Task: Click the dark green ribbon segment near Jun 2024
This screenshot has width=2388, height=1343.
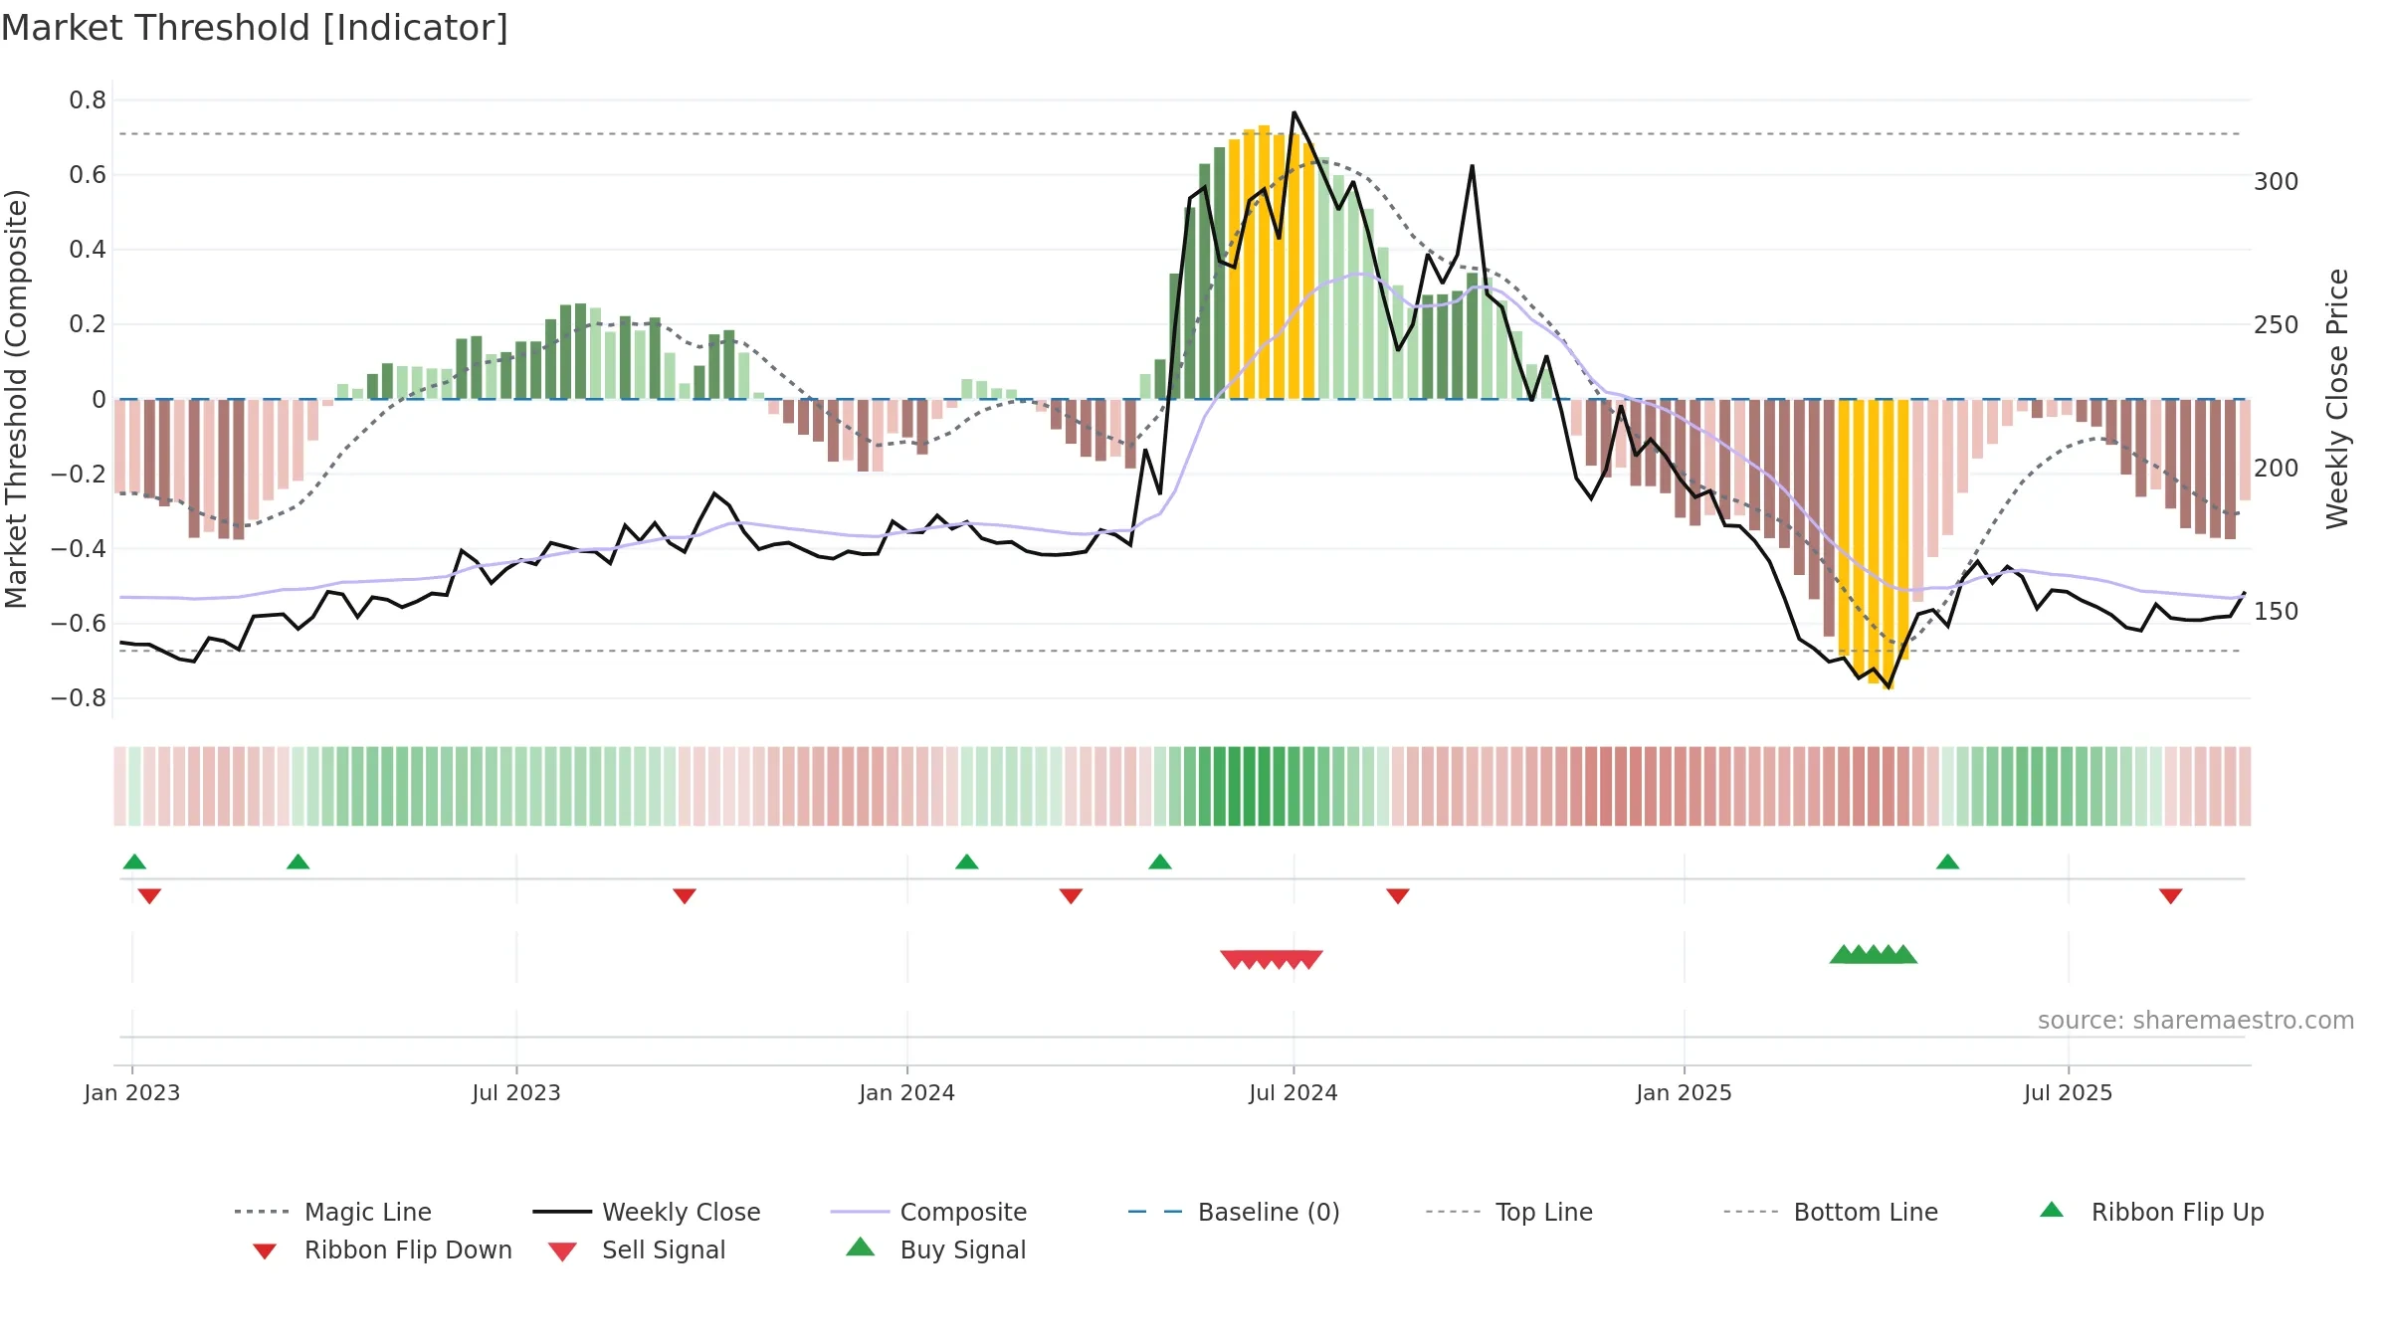Action: pyautogui.click(x=1250, y=786)
